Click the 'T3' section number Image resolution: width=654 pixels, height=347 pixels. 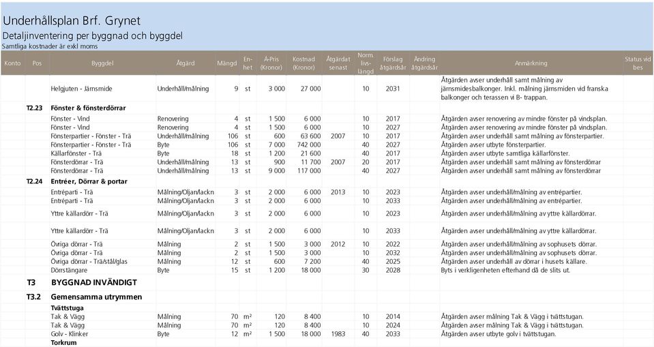[31, 282]
